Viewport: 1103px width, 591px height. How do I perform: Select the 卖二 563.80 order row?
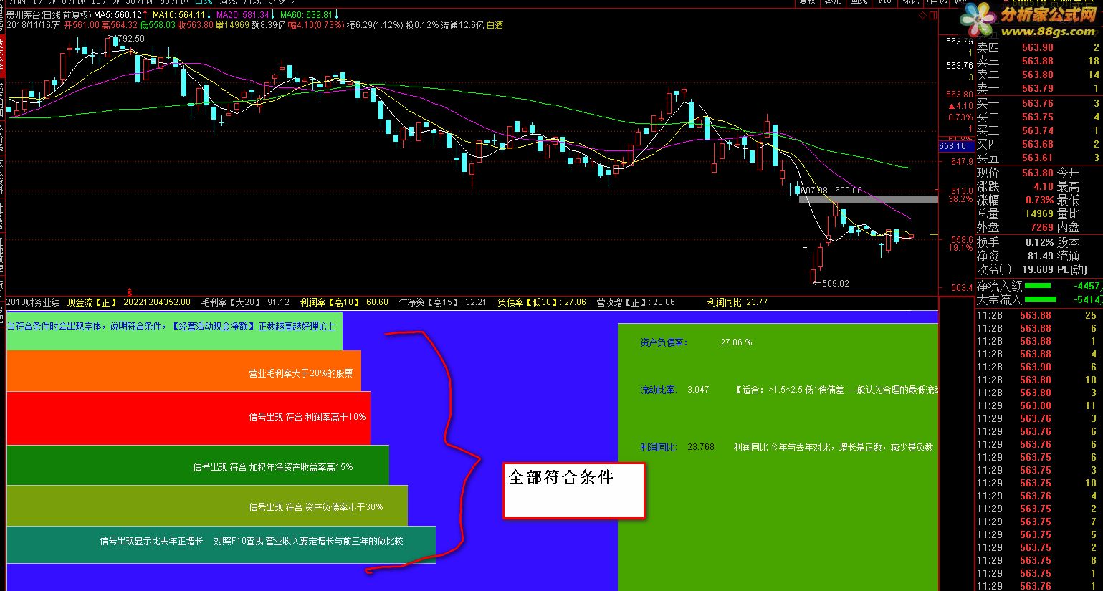pos(1038,75)
